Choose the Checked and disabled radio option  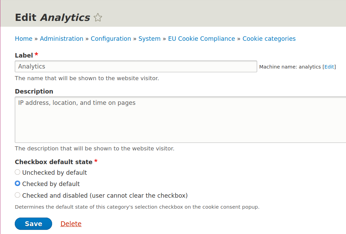[x=17, y=195]
